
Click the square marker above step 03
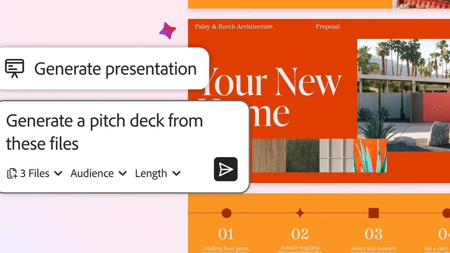pyautogui.click(x=373, y=213)
